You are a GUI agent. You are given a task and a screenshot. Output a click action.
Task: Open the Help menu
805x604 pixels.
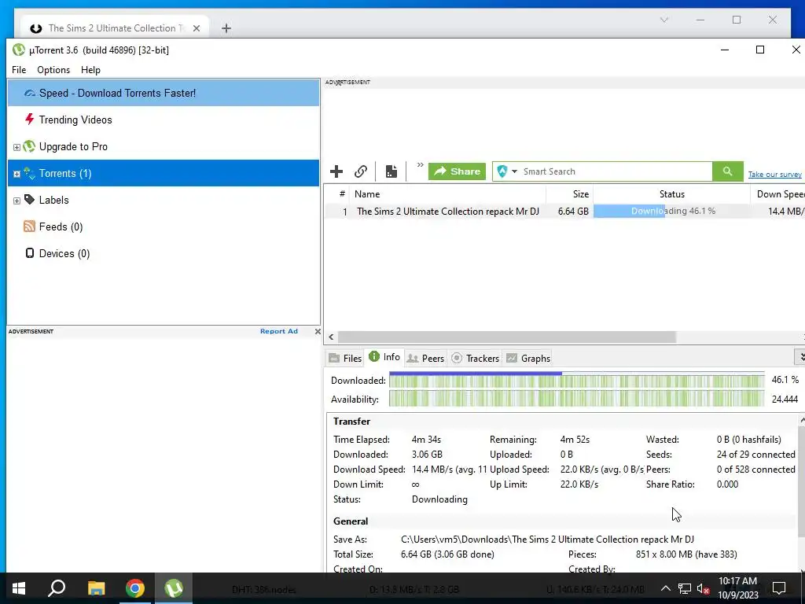pos(90,70)
